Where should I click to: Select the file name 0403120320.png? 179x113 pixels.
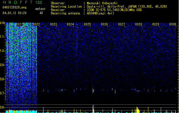(x=15, y=7)
